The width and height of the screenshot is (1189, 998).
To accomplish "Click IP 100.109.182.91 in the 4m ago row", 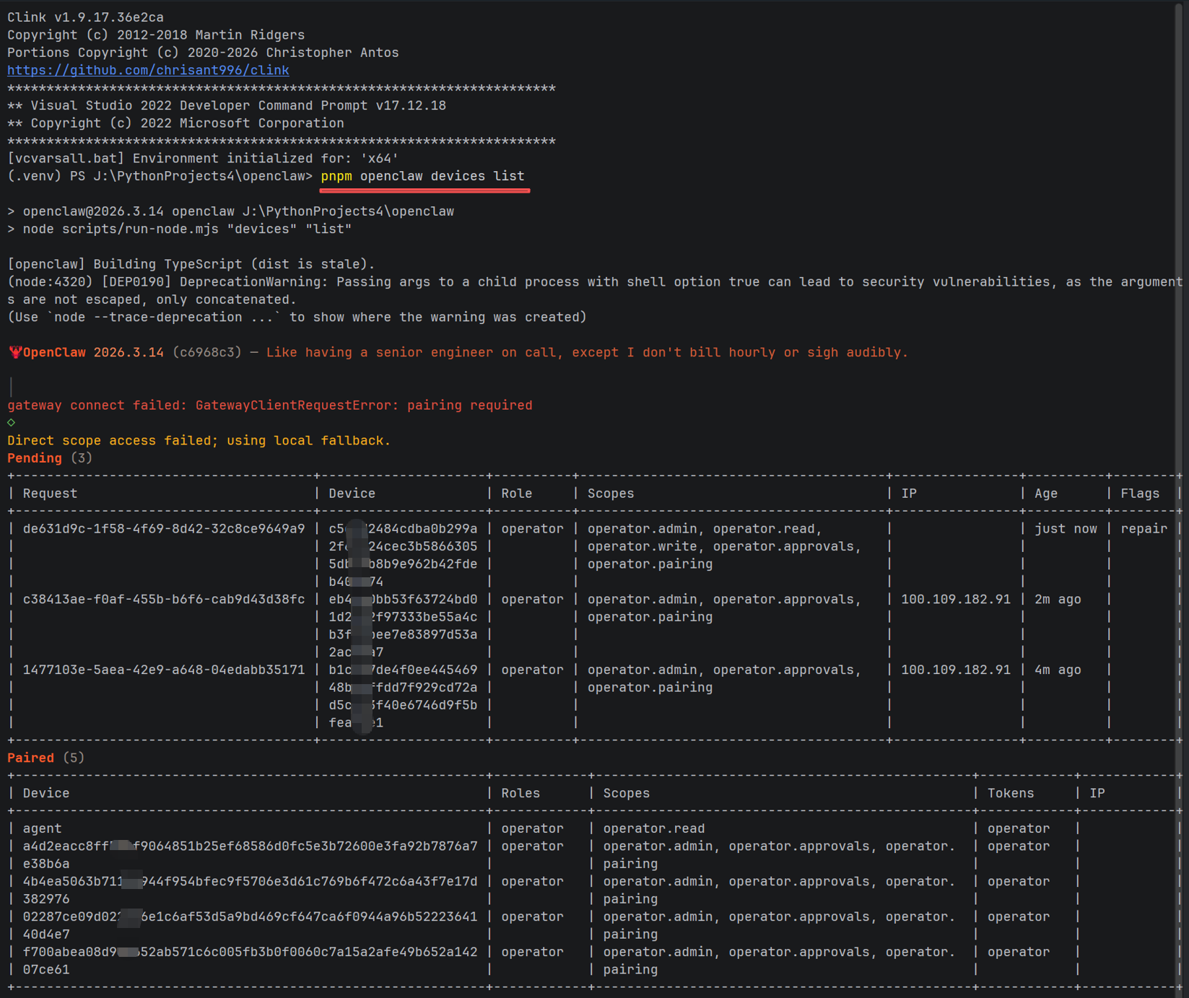I will (x=956, y=670).
